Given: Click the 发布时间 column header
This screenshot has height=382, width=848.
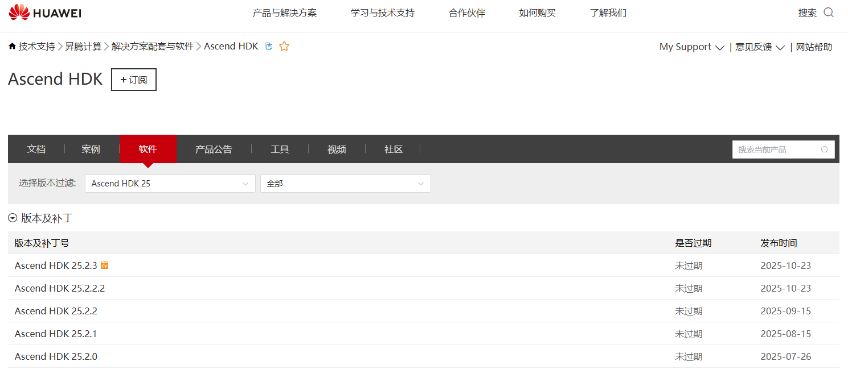Looking at the screenshot, I should [779, 243].
